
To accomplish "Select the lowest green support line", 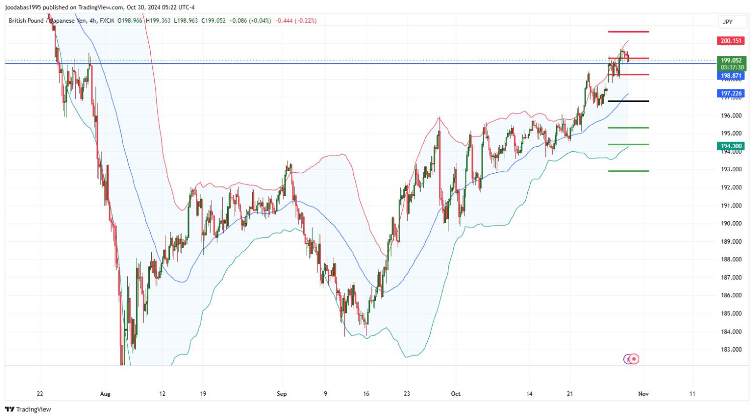I will tap(628, 171).
